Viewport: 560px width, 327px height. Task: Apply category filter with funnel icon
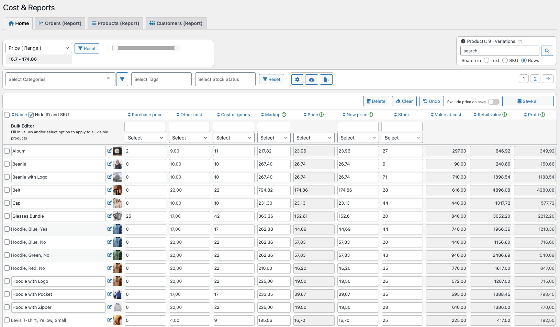[122, 79]
